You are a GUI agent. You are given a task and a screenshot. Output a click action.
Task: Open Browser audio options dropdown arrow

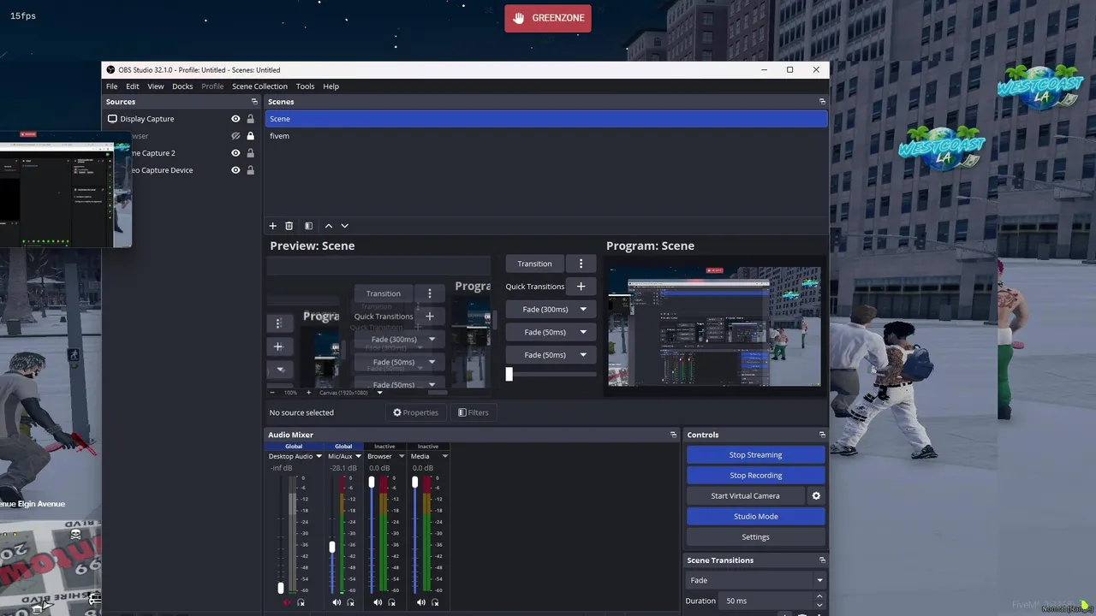[401, 457]
